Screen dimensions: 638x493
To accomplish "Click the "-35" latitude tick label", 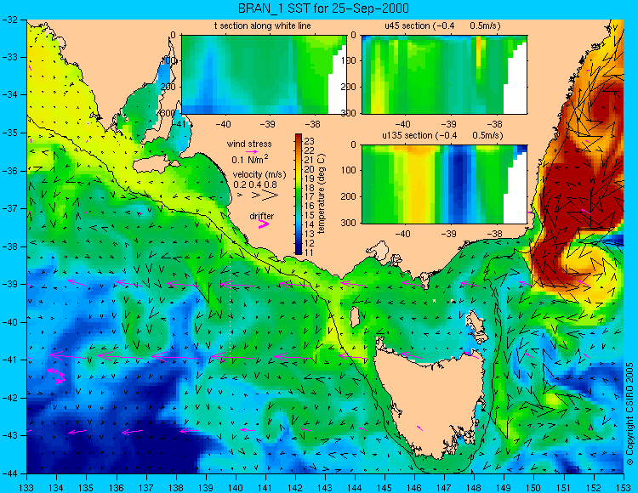I will (x=9, y=133).
